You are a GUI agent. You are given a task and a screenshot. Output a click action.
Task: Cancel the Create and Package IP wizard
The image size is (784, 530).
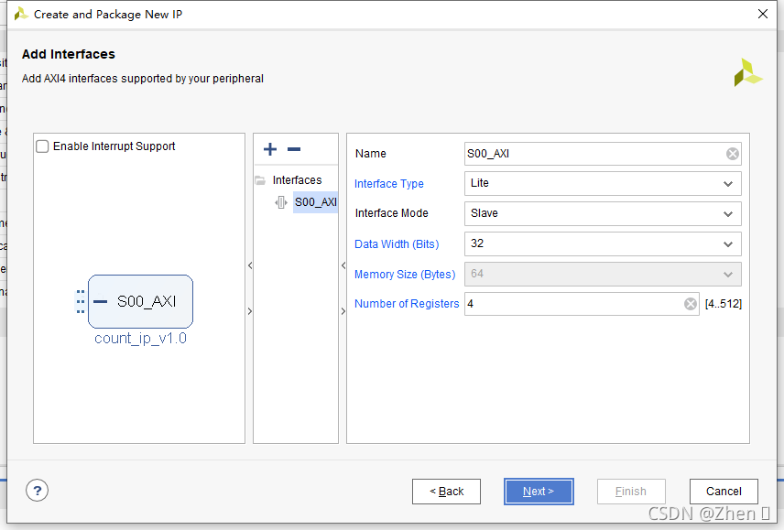click(724, 492)
